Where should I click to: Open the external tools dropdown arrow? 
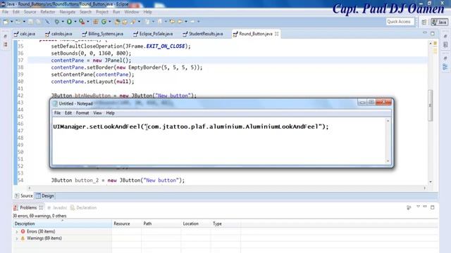point(87,22)
